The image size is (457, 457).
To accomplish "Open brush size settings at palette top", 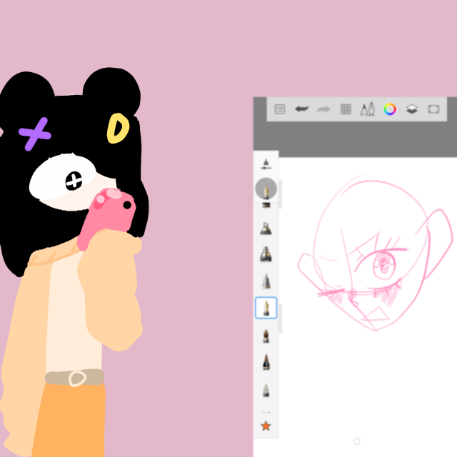I will [266, 164].
